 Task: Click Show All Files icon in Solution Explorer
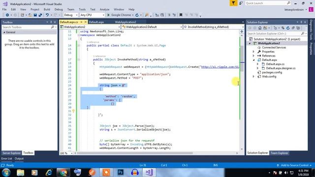tap(298, 28)
